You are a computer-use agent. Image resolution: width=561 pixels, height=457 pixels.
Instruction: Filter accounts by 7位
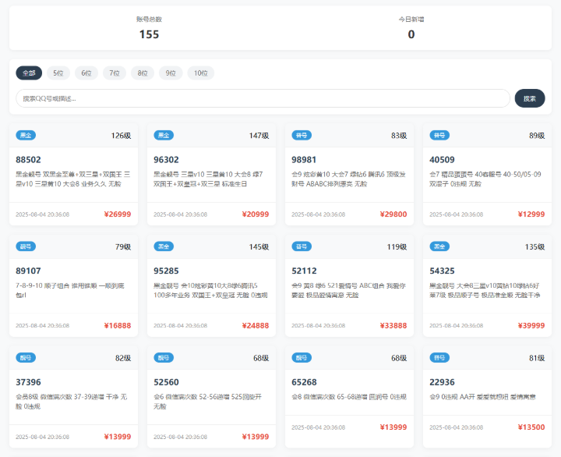[x=115, y=73]
